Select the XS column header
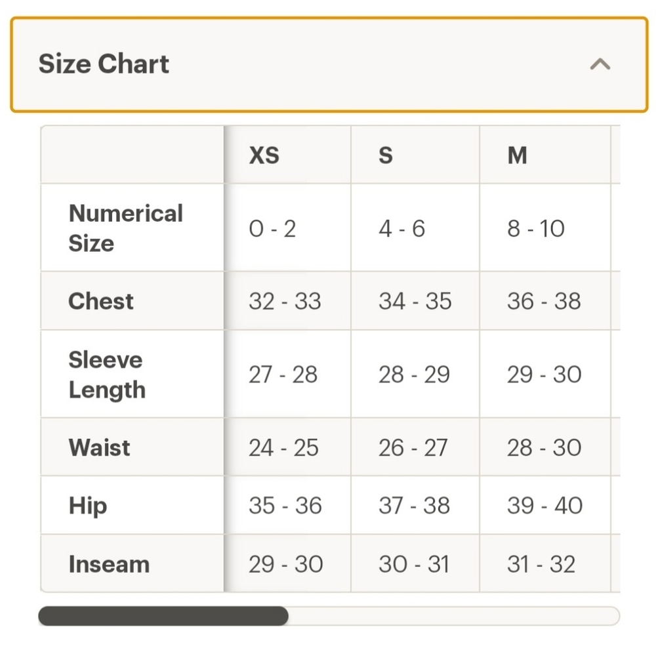 (264, 155)
